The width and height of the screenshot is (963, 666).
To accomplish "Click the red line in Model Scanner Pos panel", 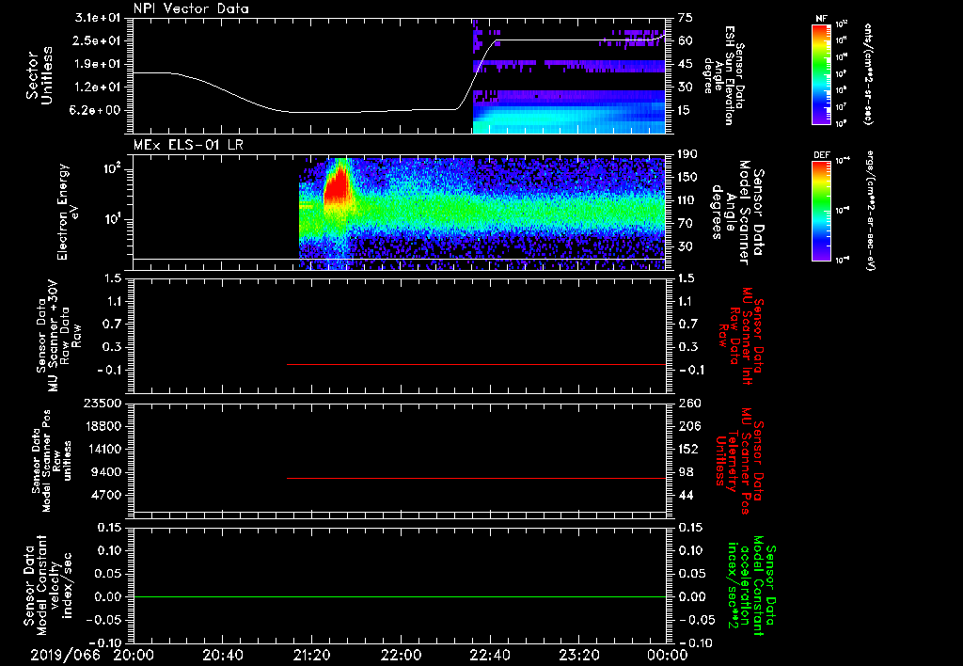I will coord(476,478).
